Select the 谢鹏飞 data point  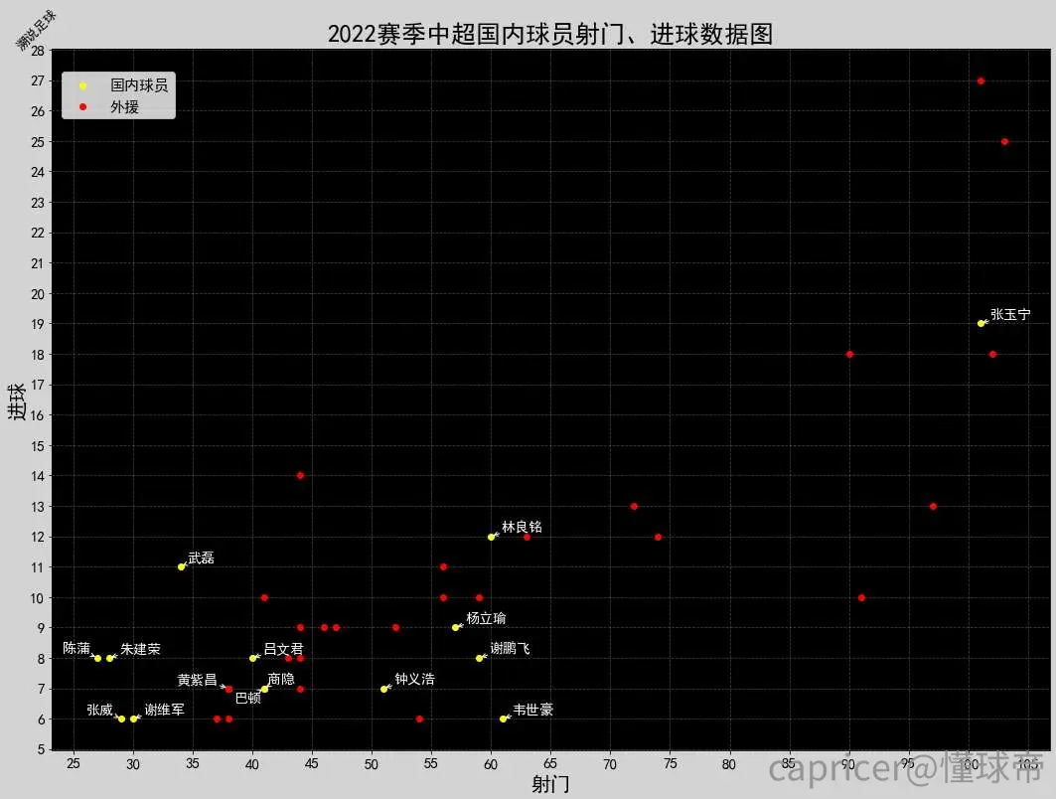coord(479,658)
